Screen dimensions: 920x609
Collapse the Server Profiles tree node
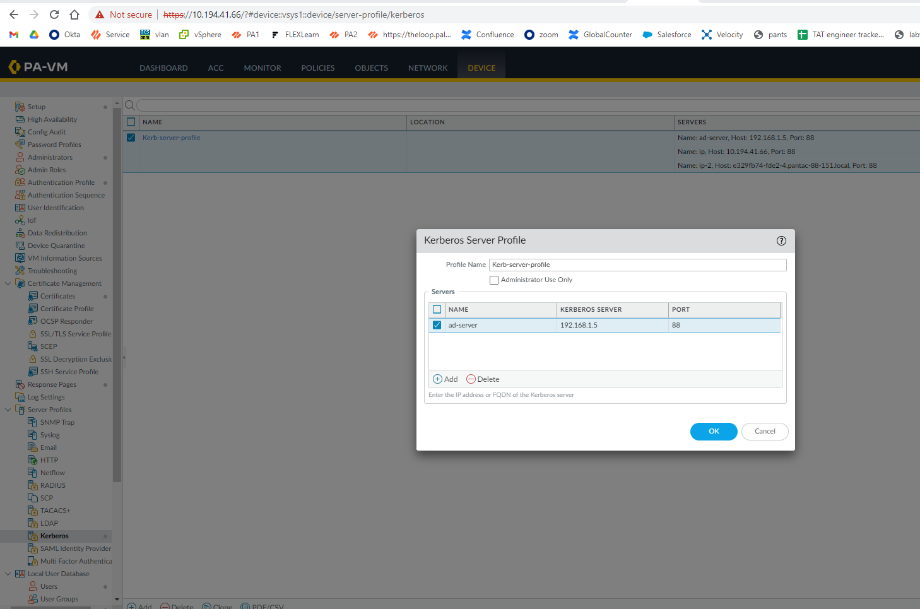coord(8,410)
